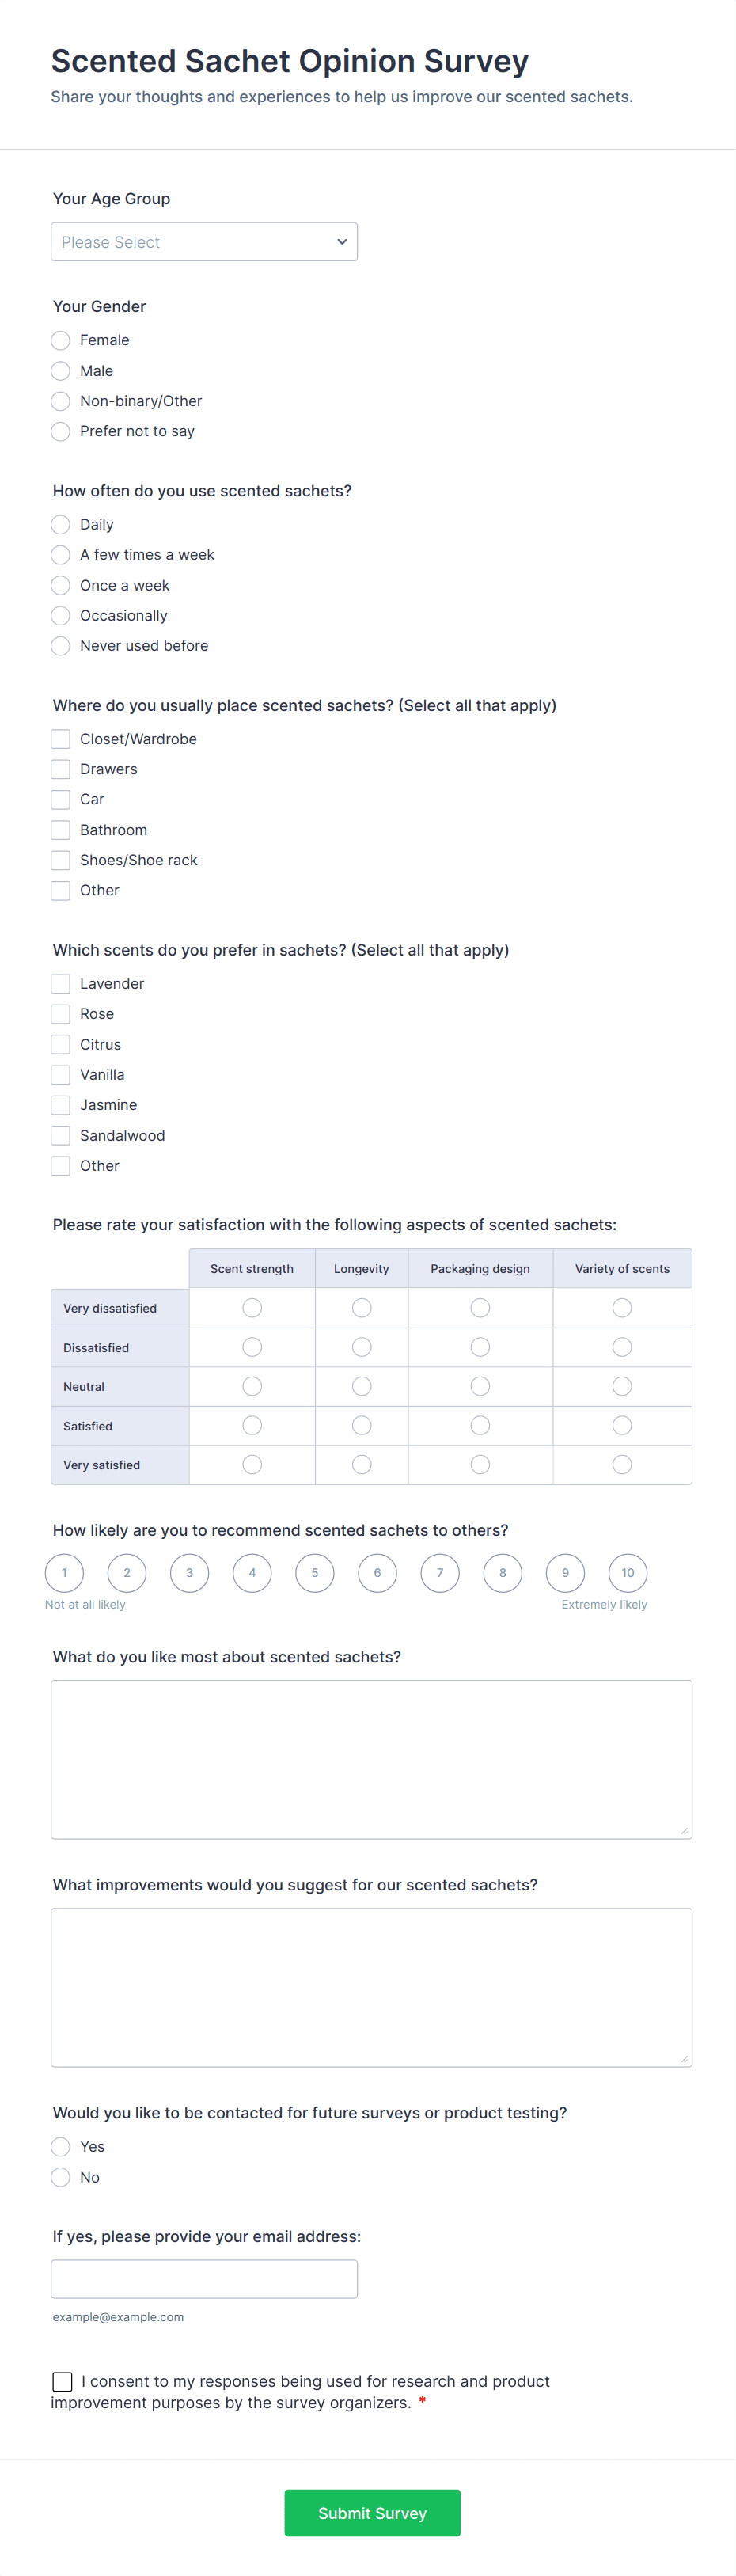
Task: Click the improvements suggestion text area
Action: click(x=371, y=1985)
